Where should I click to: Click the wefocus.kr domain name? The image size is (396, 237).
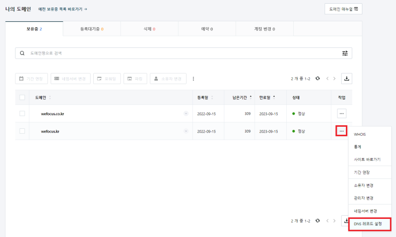50,131
